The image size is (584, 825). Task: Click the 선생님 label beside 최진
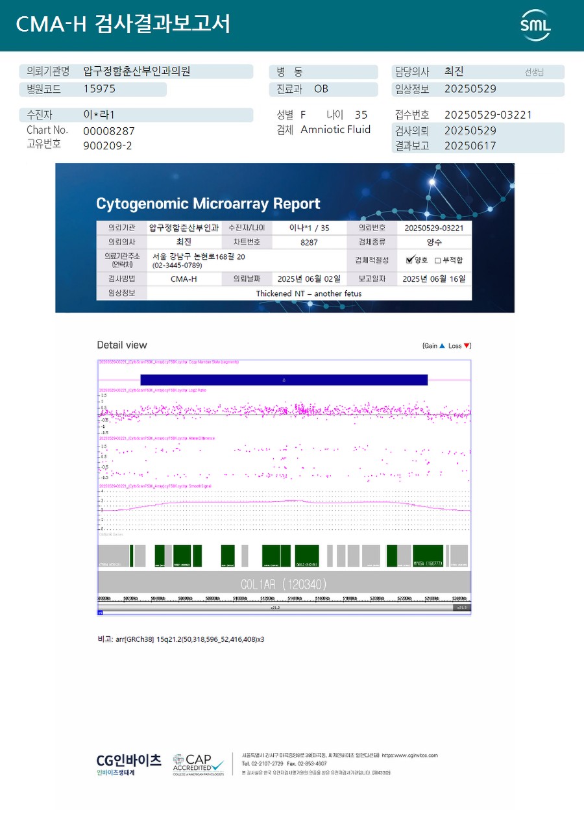(534, 73)
